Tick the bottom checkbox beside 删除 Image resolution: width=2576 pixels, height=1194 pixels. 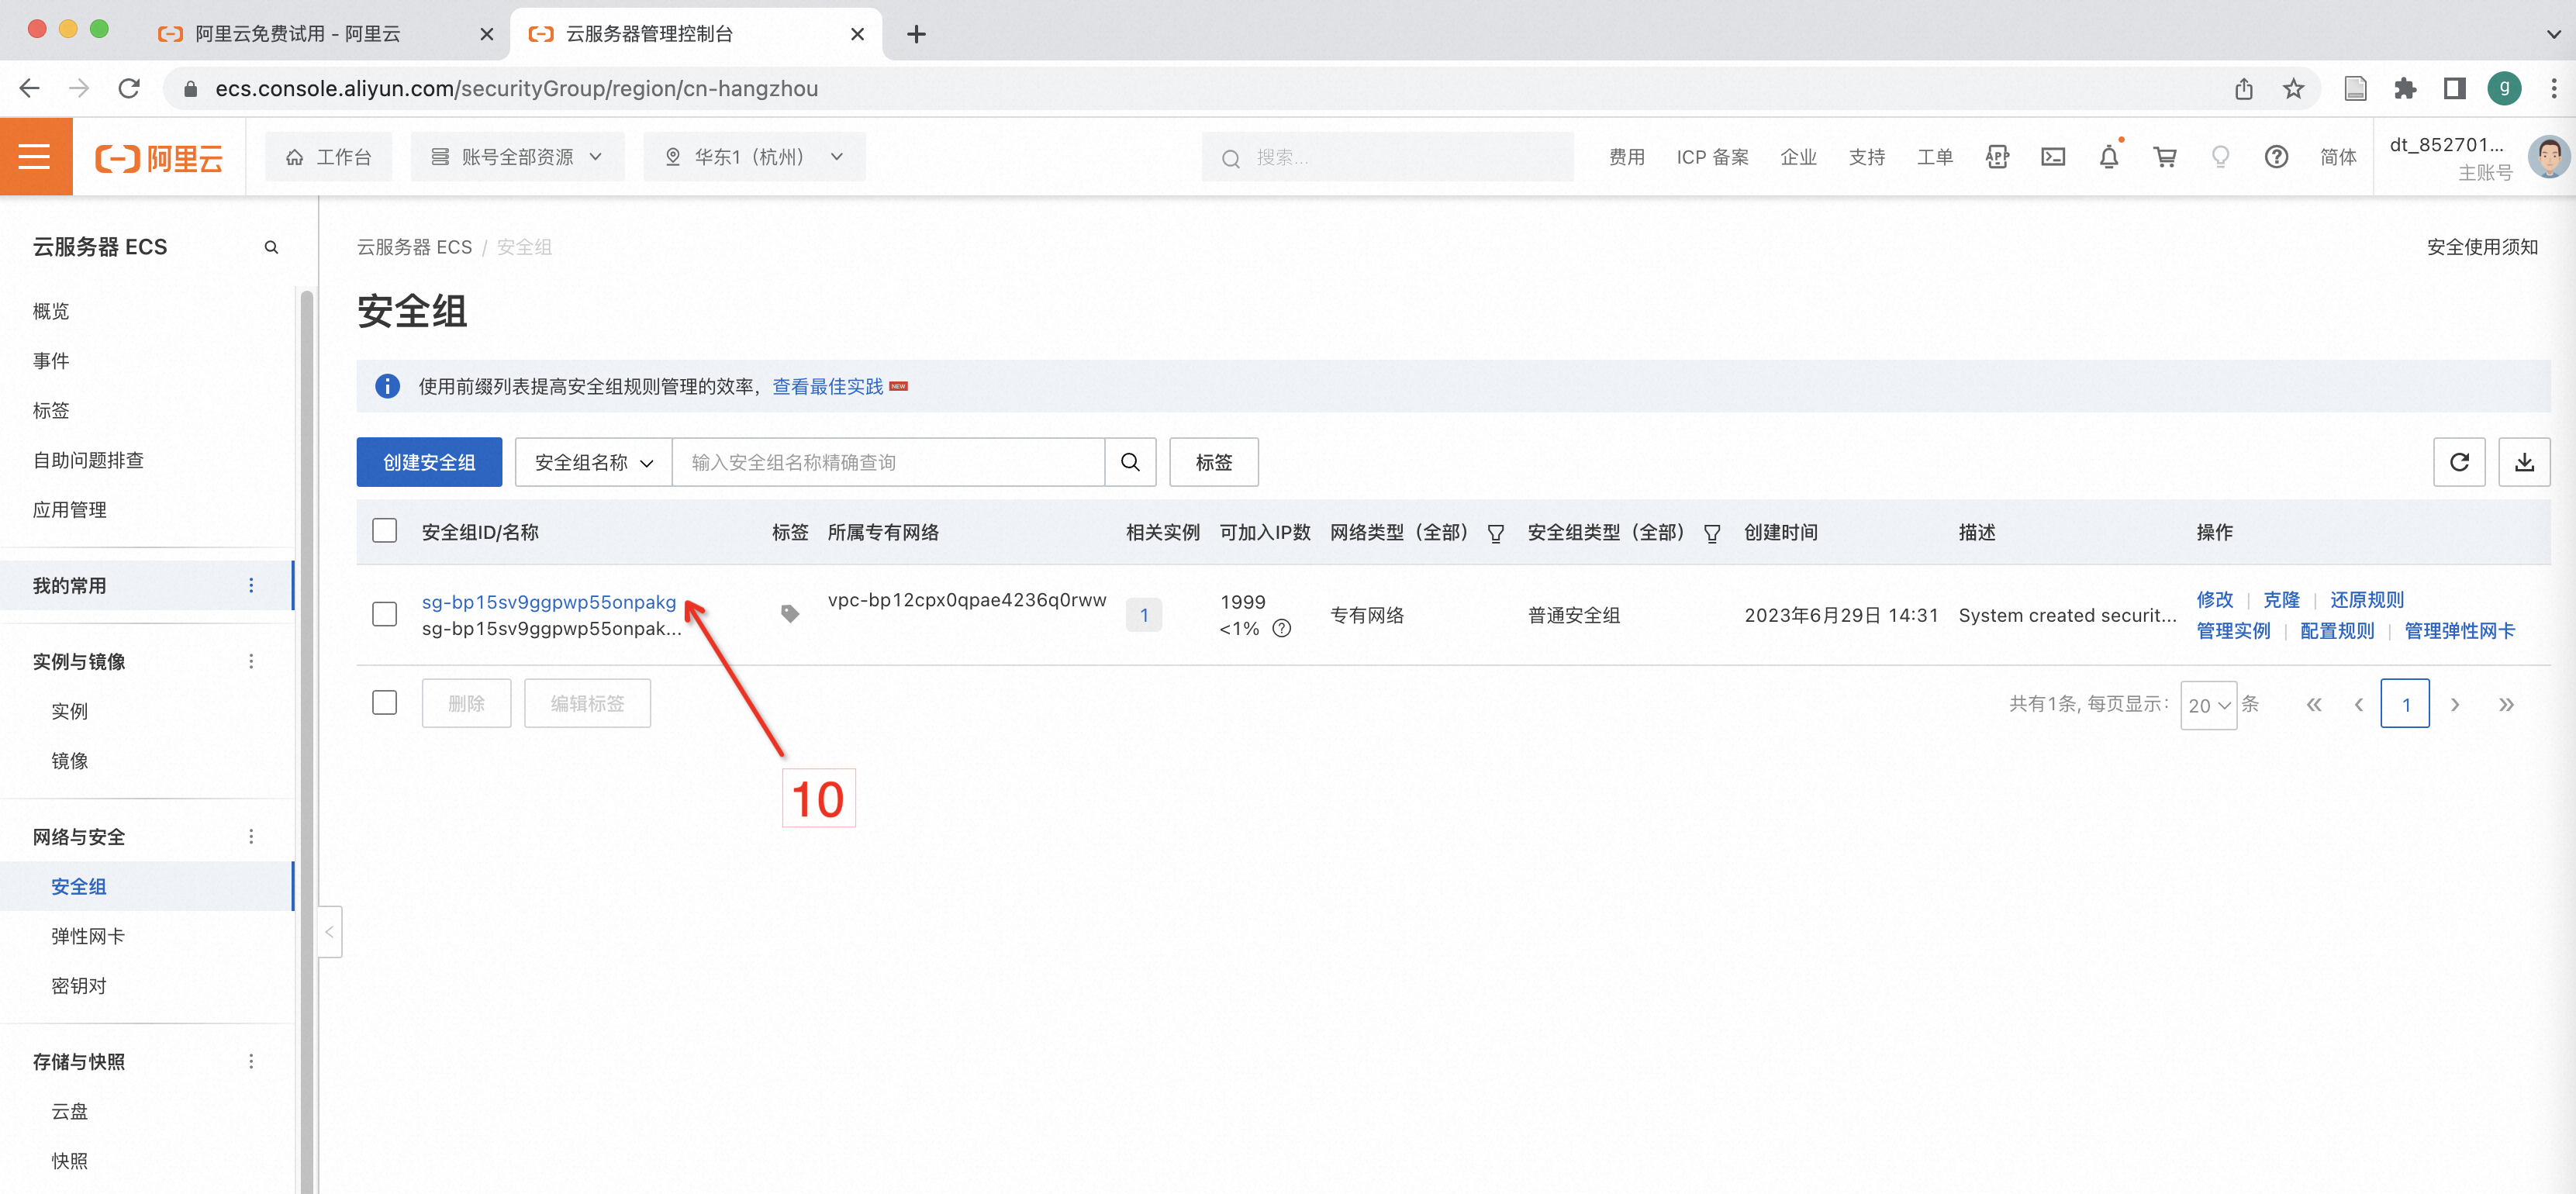click(384, 703)
